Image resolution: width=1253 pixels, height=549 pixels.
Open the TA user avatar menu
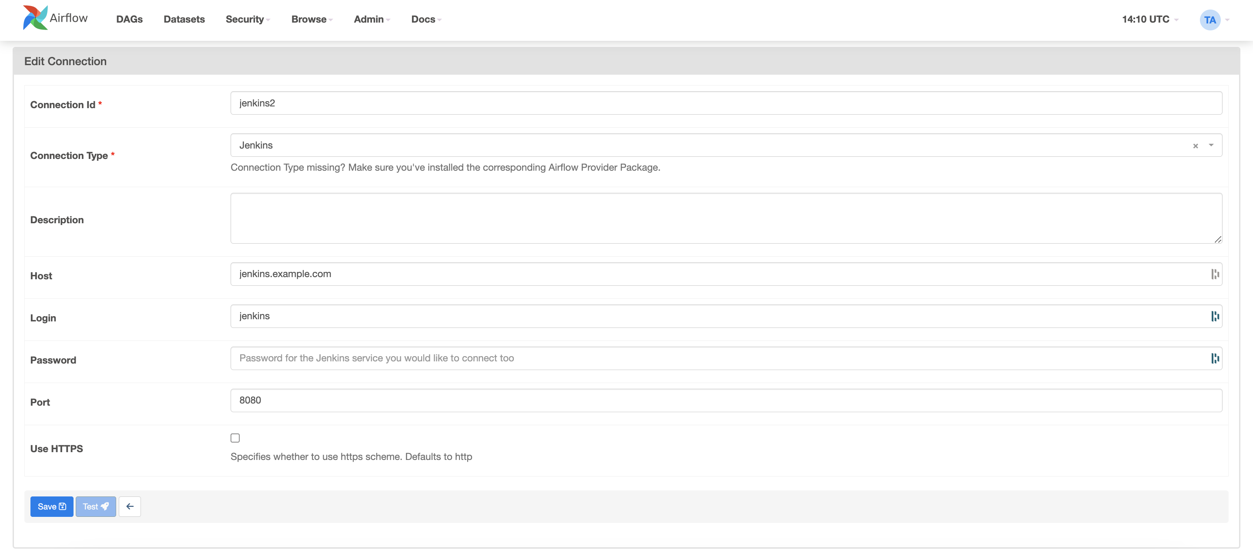[x=1209, y=20]
